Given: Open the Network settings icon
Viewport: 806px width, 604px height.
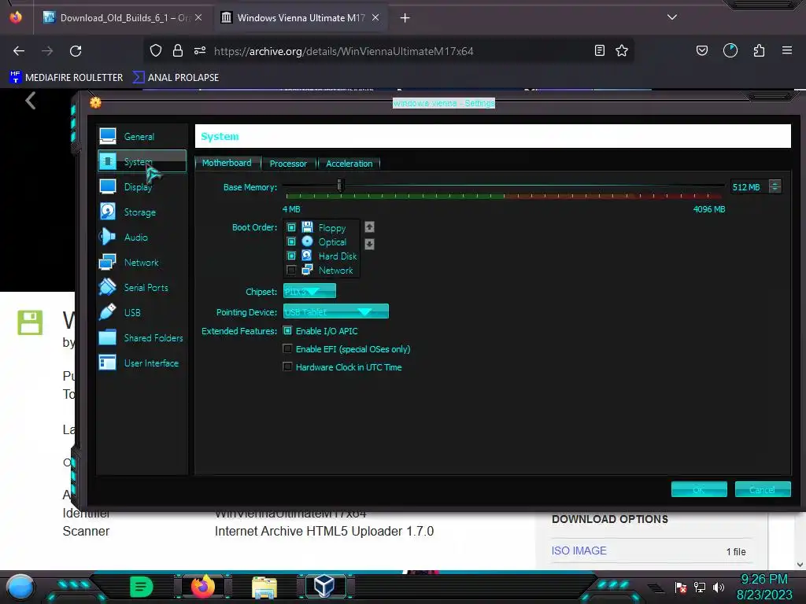Looking at the screenshot, I should (x=107, y=262).
